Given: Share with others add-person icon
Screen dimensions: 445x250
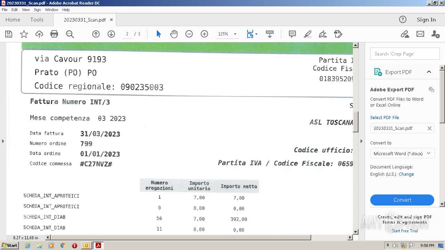Looking at the screenshot, I should point(435,34).
